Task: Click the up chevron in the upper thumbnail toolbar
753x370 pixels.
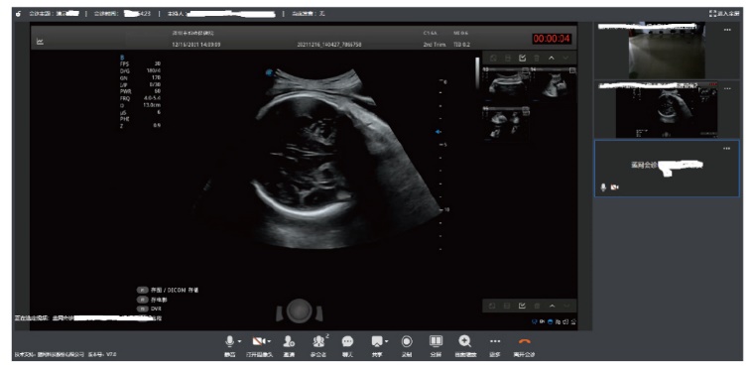Action: click(x=552, y=59)
